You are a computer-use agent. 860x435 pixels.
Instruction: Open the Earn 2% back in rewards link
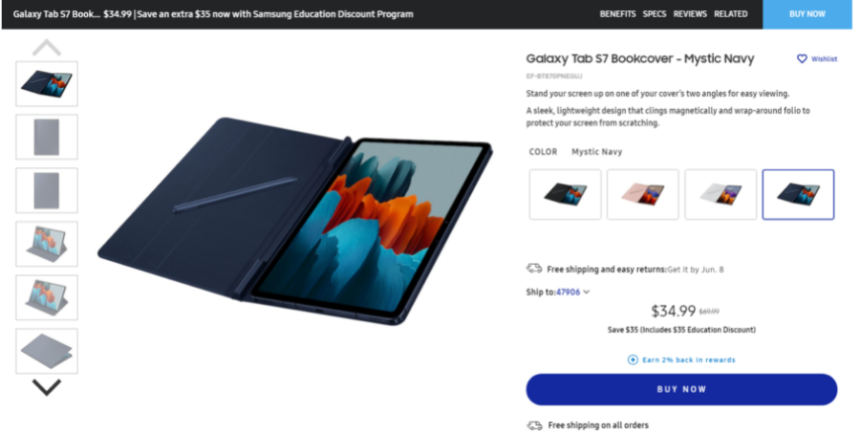coord(688,359)
